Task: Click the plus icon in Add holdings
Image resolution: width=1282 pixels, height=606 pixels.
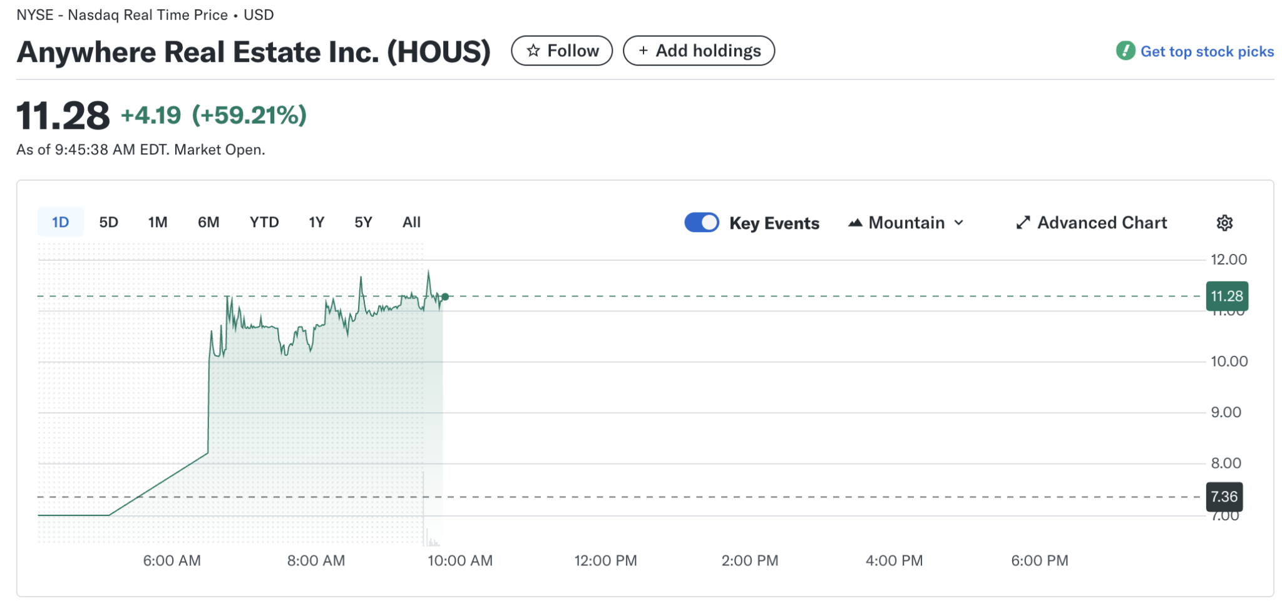Action: coord(642,50)
